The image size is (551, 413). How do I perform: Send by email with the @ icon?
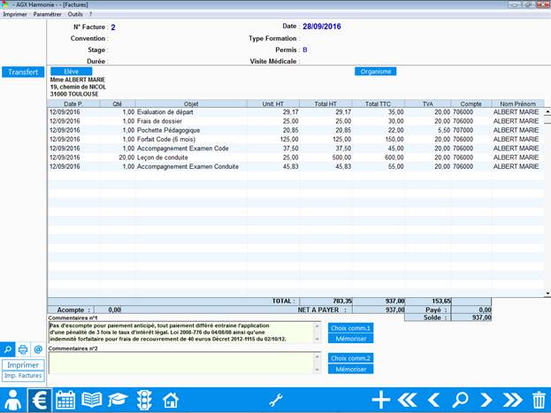click(x=38, y=349)
